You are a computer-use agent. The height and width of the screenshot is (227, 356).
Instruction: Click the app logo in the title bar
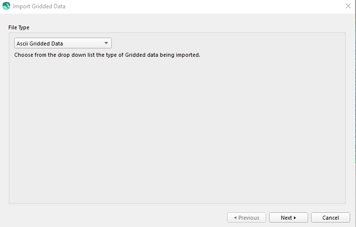point(6,6)
